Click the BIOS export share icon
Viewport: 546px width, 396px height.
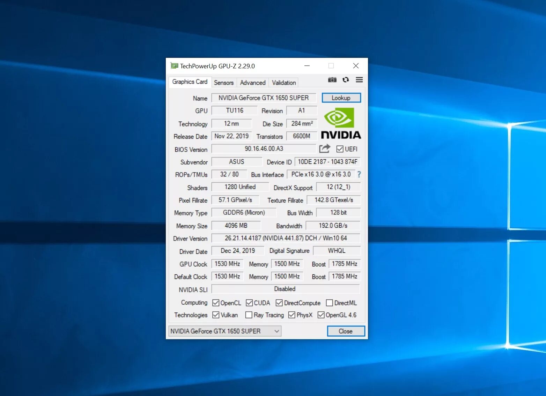(325, 149)
